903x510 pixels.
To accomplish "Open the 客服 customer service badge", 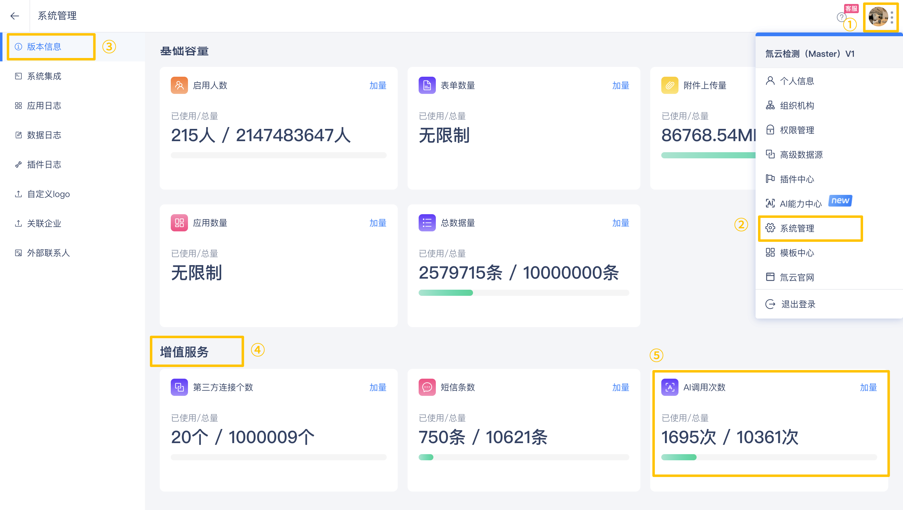I will 851,10.
